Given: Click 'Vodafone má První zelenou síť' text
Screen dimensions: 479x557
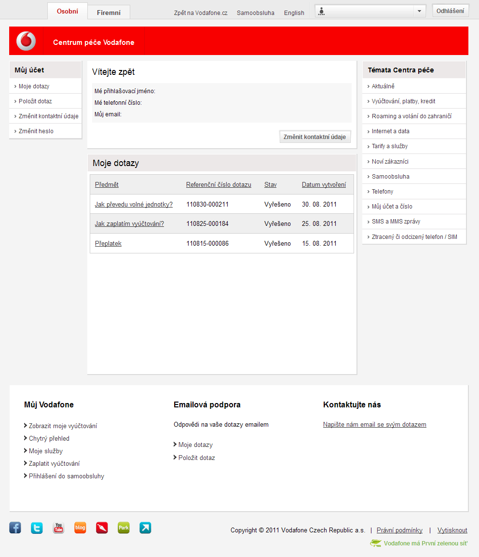Looking at the screenshot, I should 426,543.
